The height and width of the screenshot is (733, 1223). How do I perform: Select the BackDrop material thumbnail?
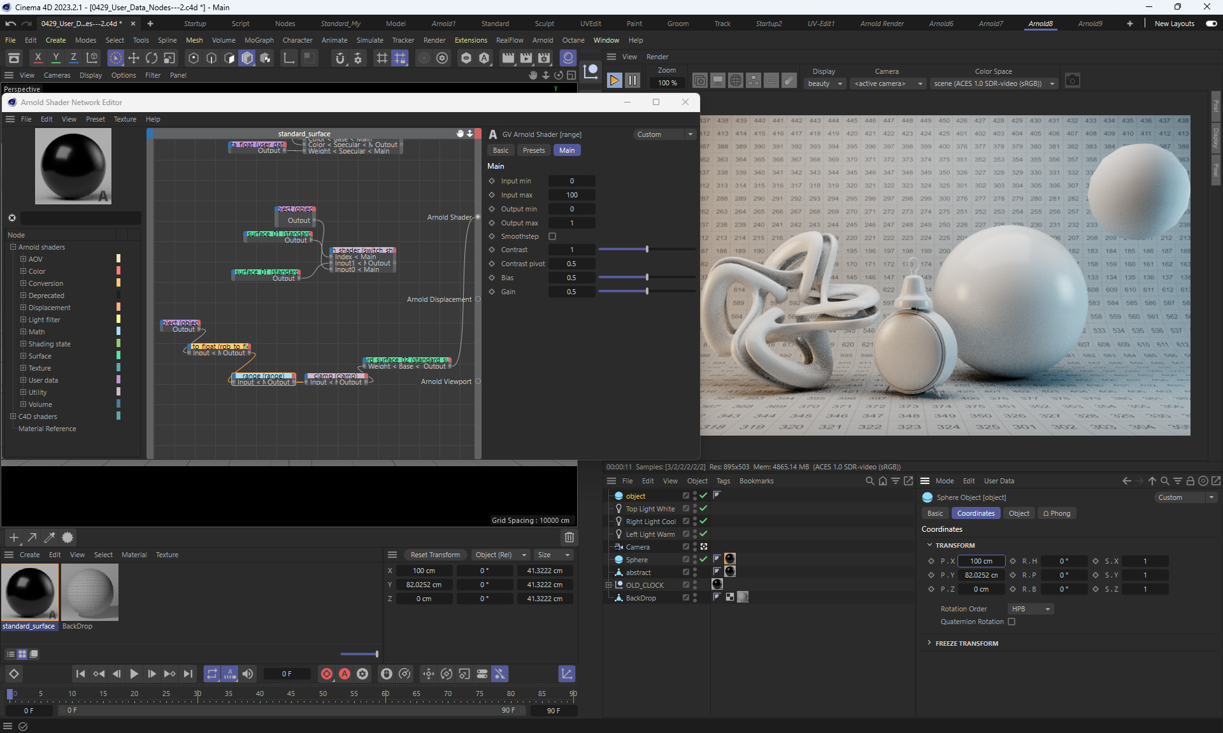click(x=90, y=592)
